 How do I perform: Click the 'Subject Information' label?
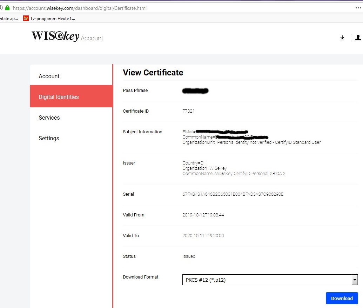[x=142, y=132]
